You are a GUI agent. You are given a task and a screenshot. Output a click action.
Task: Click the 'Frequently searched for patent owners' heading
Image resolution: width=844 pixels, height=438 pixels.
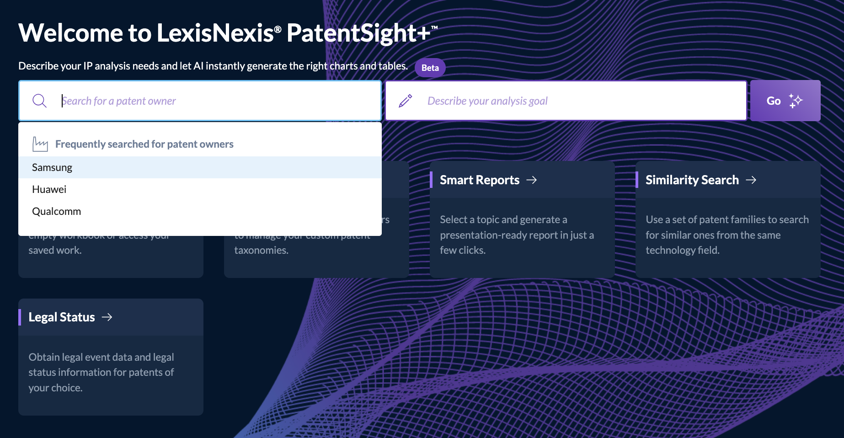click(144, 144)
